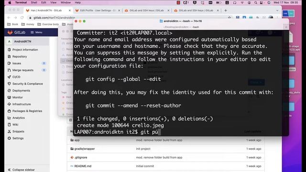
Task: Open Issues section icon
Action: [x=9, y=64]
